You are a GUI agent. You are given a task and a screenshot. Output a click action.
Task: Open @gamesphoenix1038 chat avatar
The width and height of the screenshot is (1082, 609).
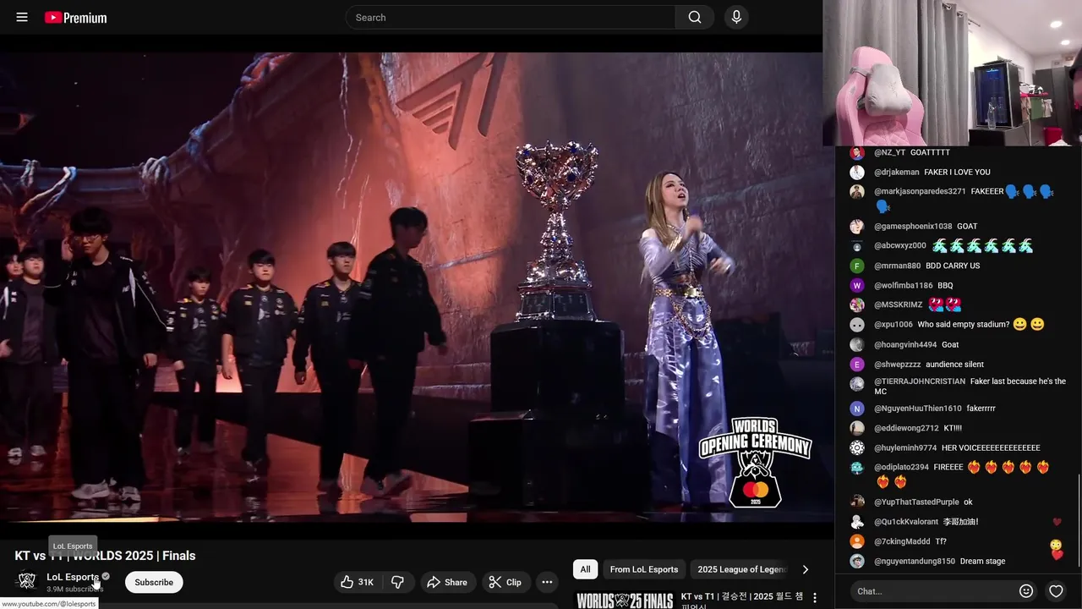tap(857, 227)
